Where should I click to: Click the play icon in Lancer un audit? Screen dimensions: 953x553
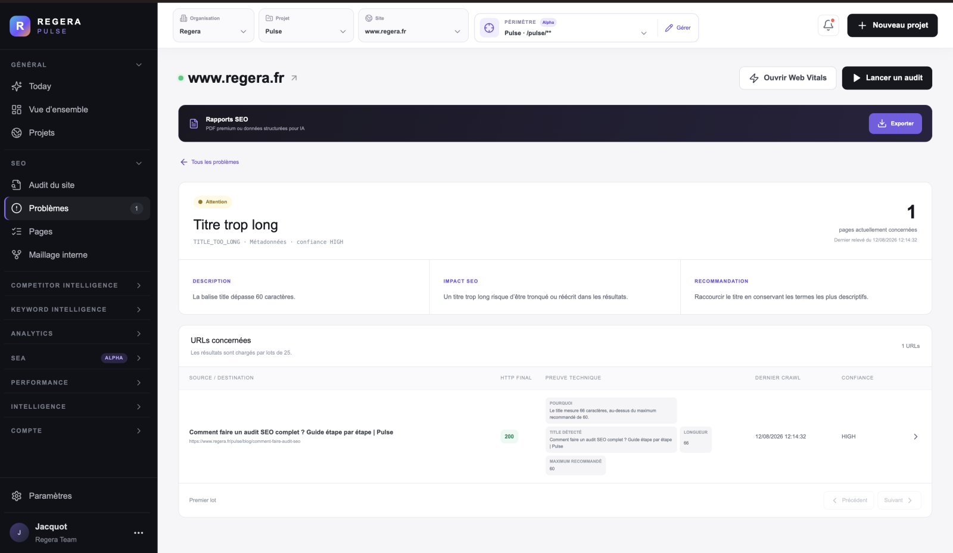[x=857, y=78]
